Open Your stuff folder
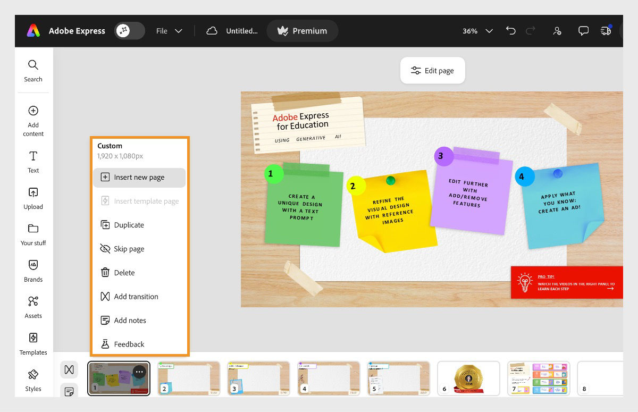The height and width of the screenshot is (412, 638). point(33,234)
